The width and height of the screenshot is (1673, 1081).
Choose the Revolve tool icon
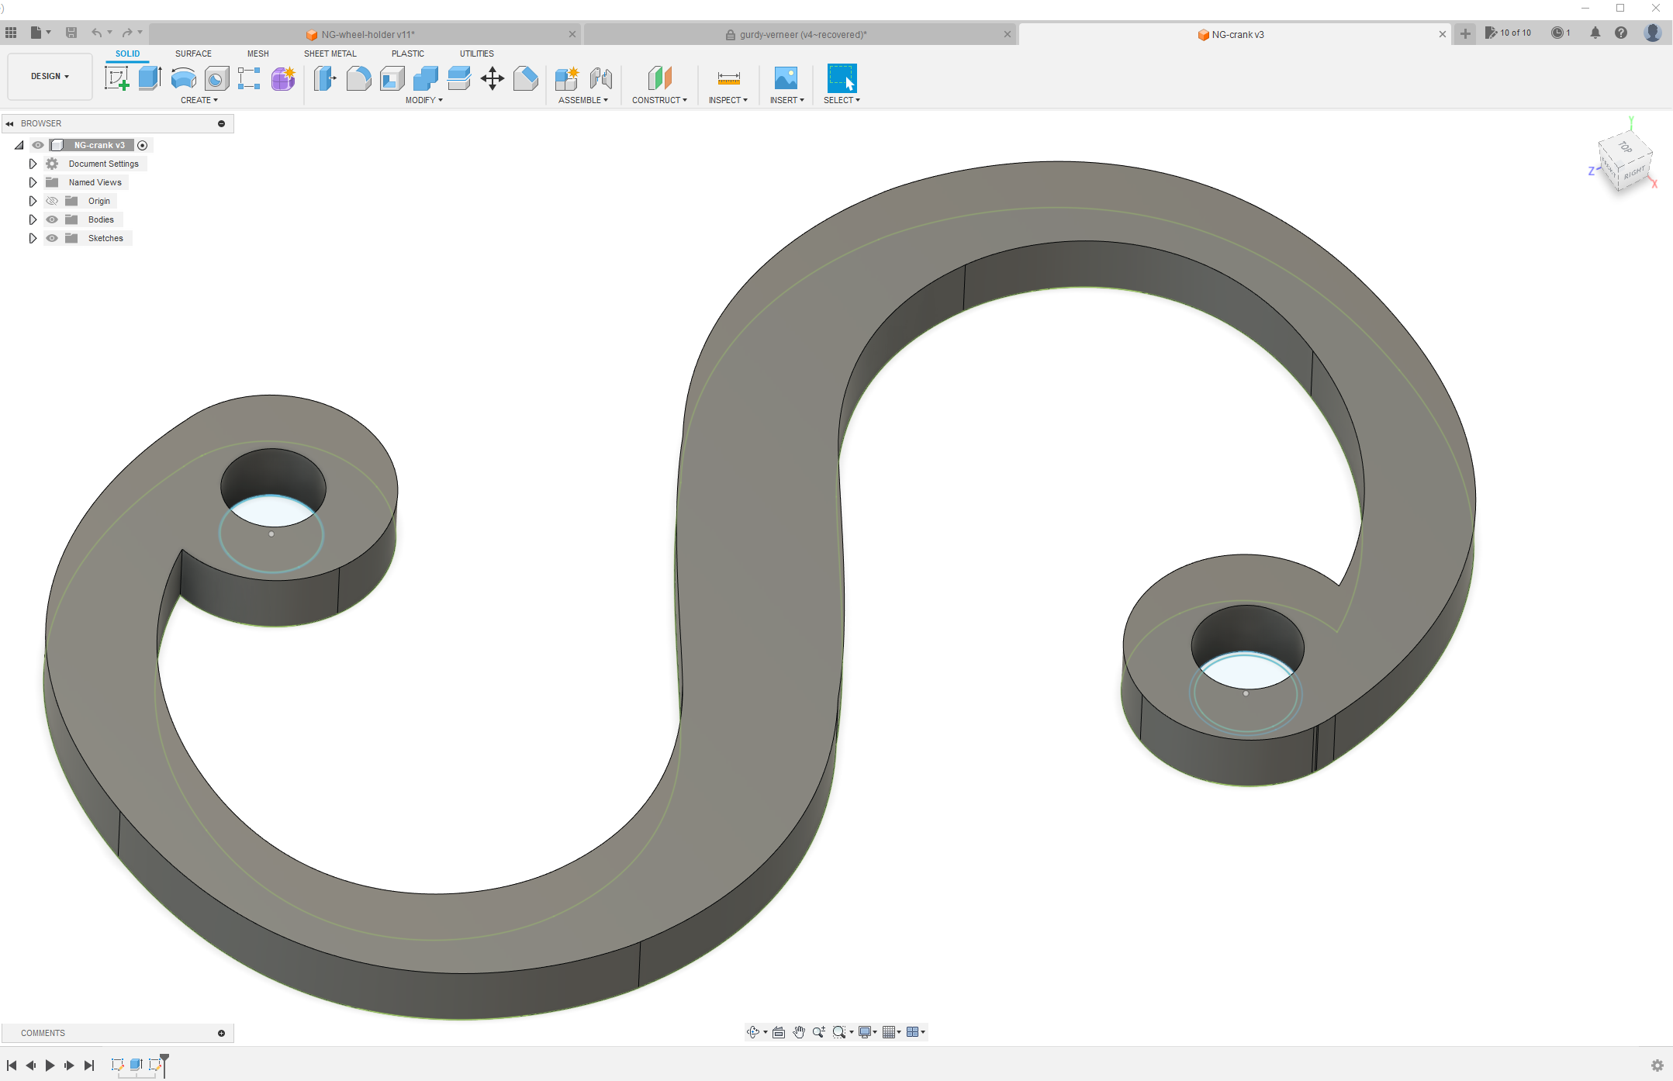tap(183, 78)
